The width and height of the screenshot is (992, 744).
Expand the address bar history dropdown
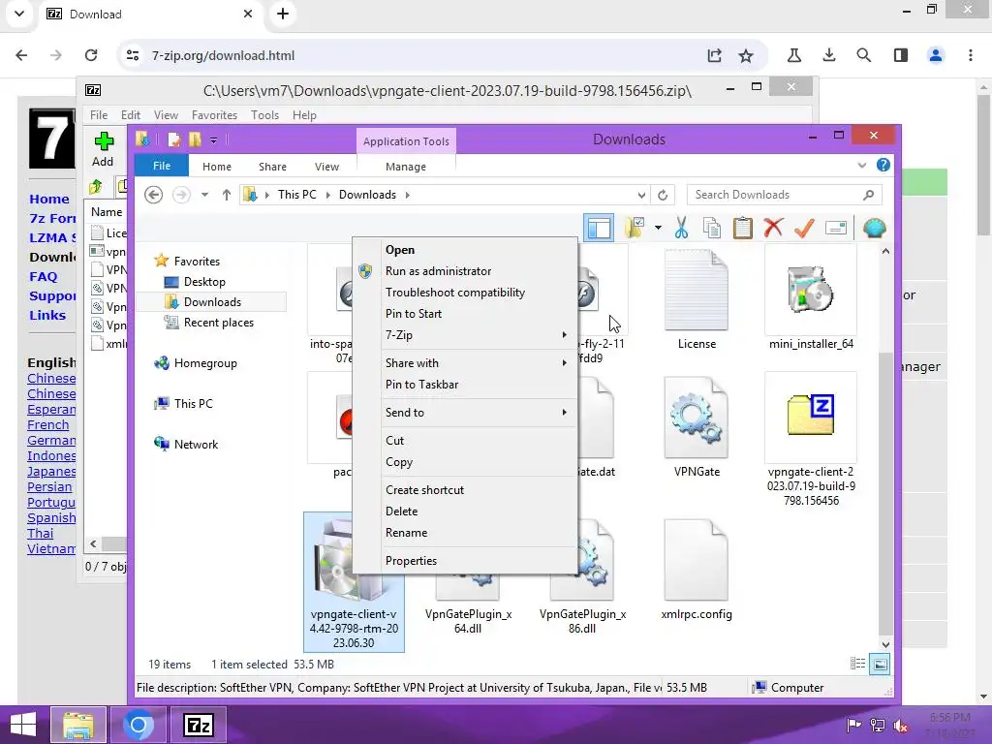(x=641, y=195)
